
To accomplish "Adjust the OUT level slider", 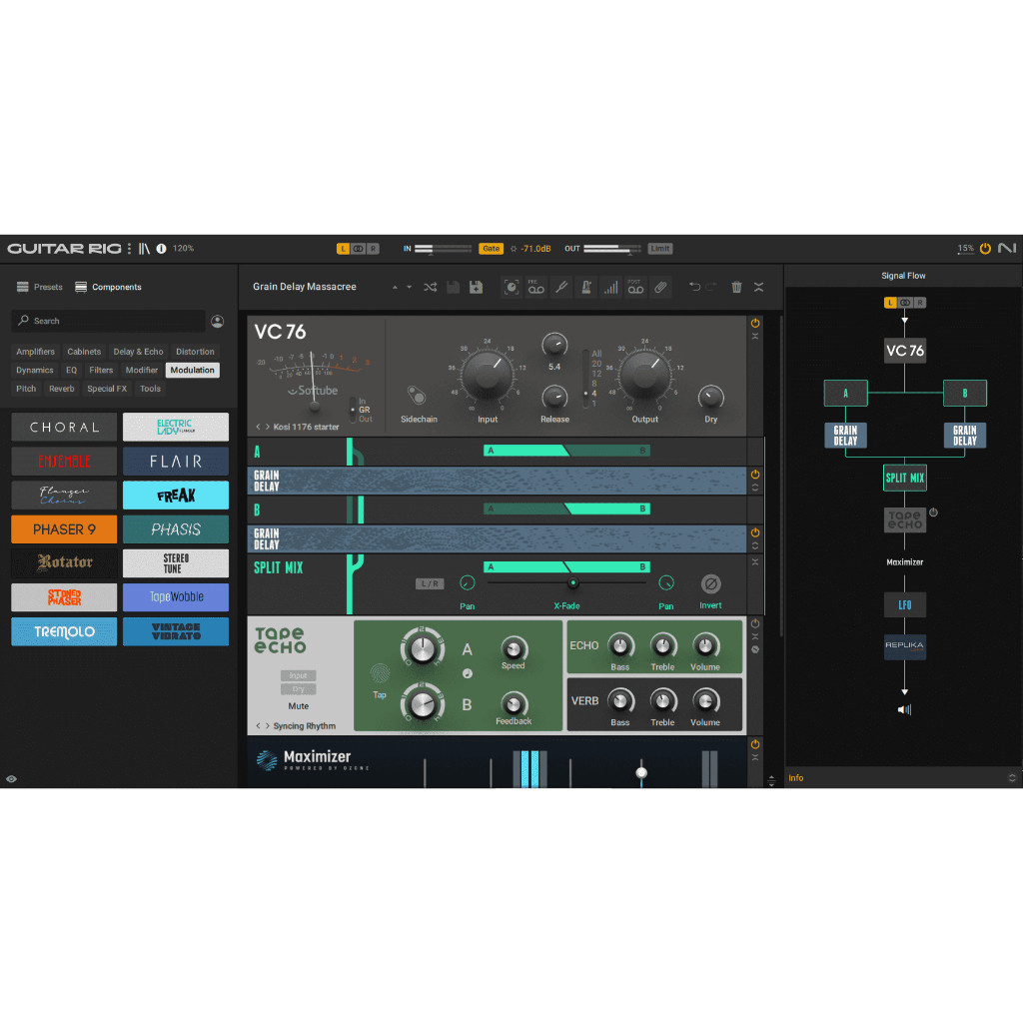I will [x=612, y=249].
